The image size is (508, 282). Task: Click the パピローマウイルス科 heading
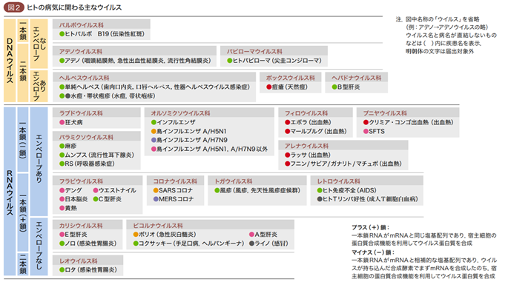254,51
